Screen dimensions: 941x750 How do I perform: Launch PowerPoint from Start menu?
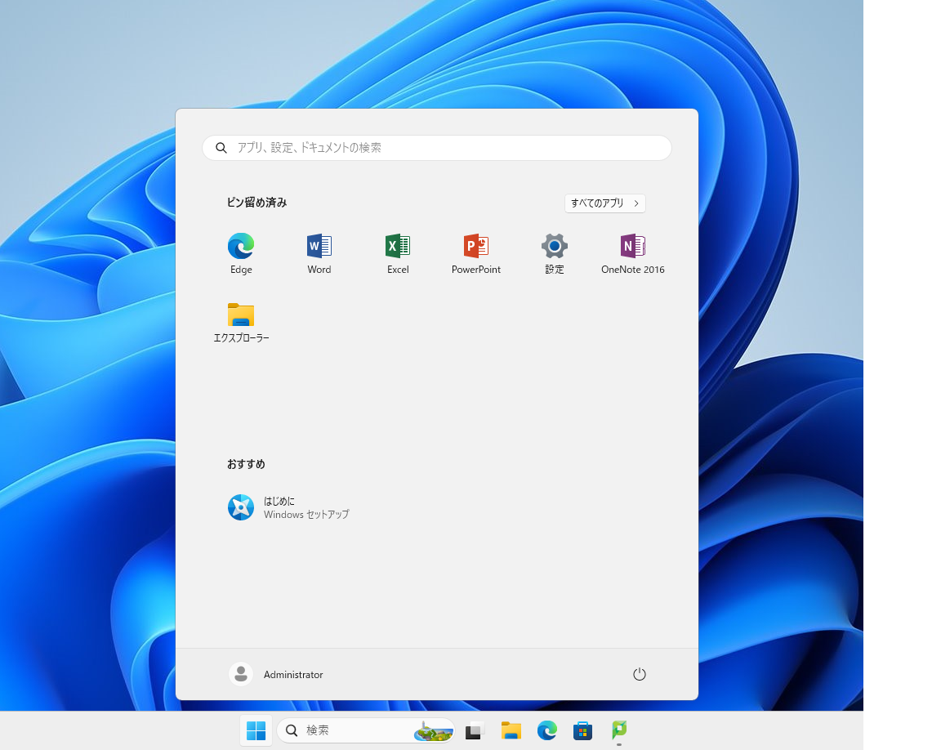coord(476,253)
